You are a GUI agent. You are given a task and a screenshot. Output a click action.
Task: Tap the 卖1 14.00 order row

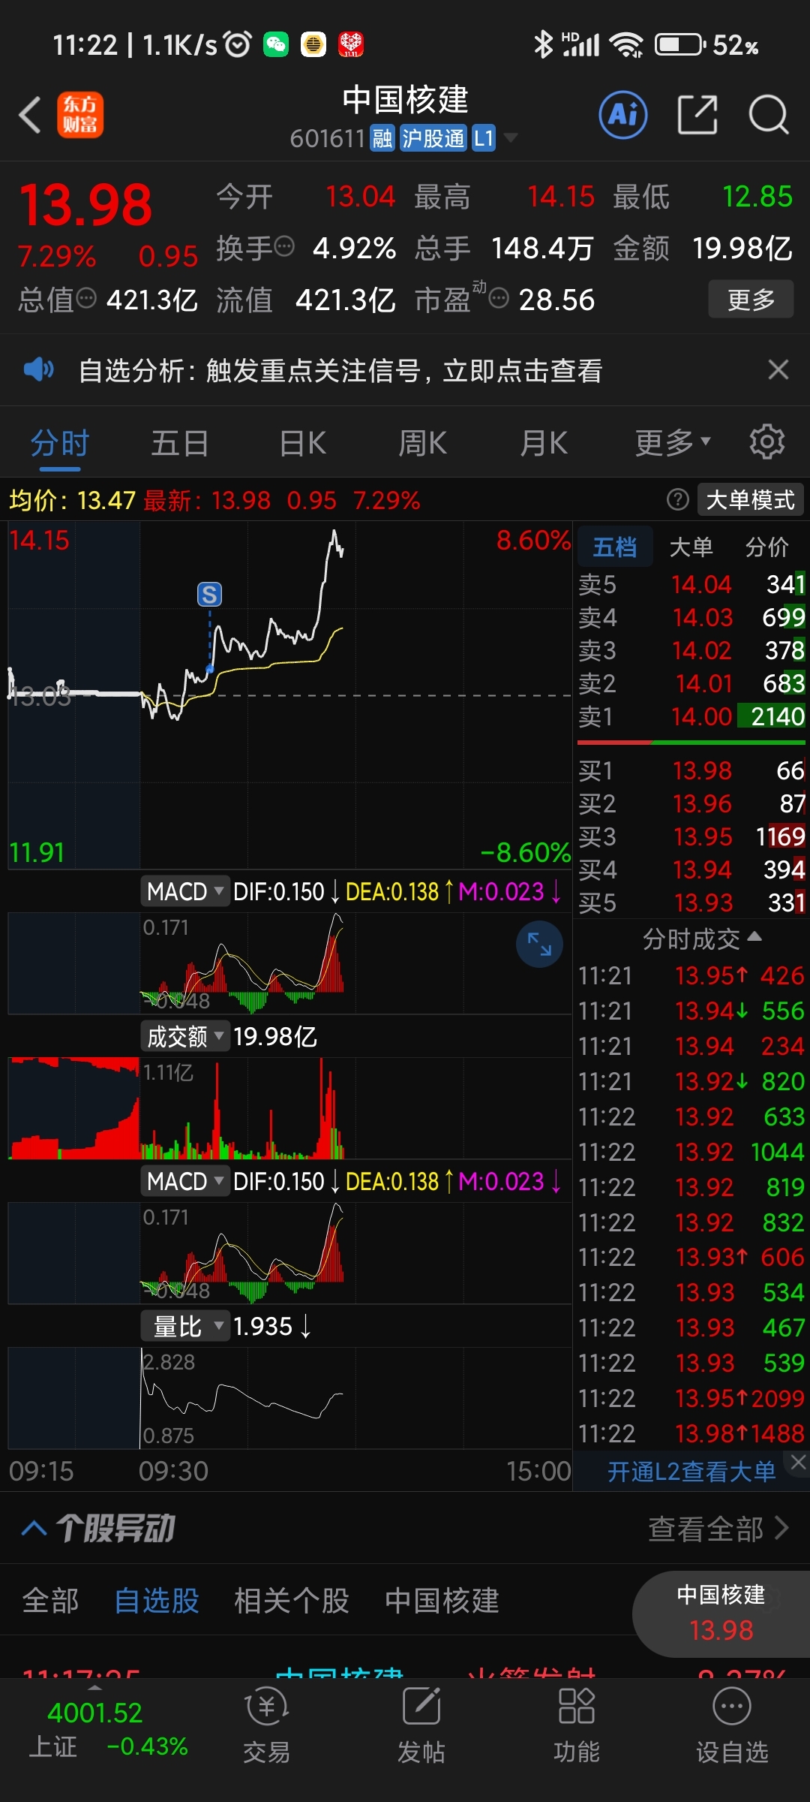691,716
